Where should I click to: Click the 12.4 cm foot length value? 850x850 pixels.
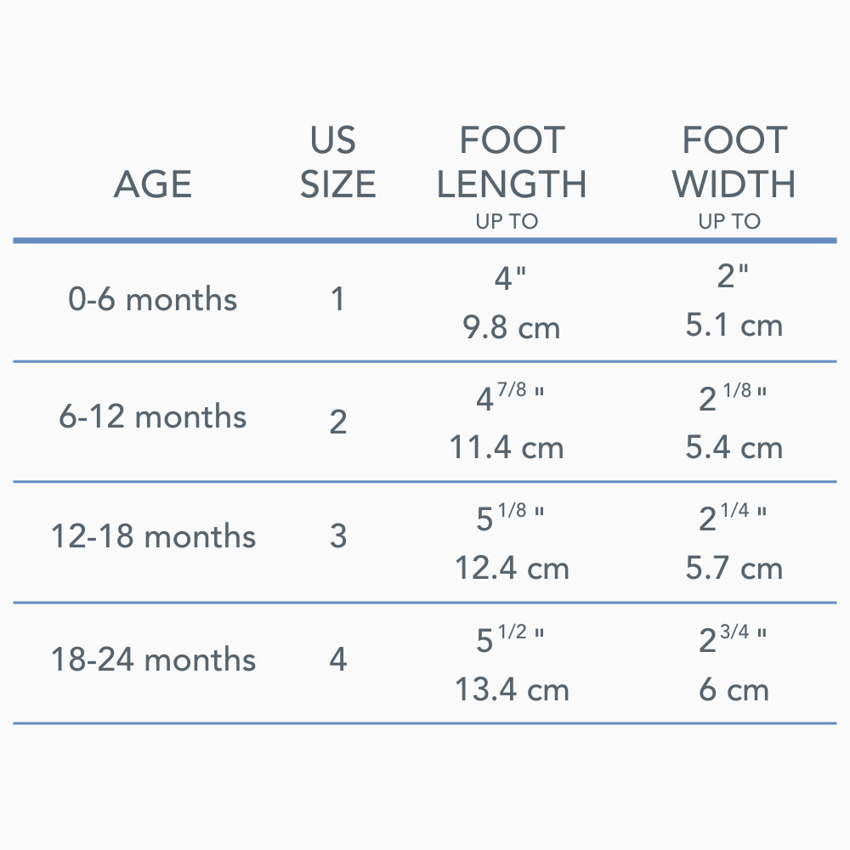(x=512, y=569)
